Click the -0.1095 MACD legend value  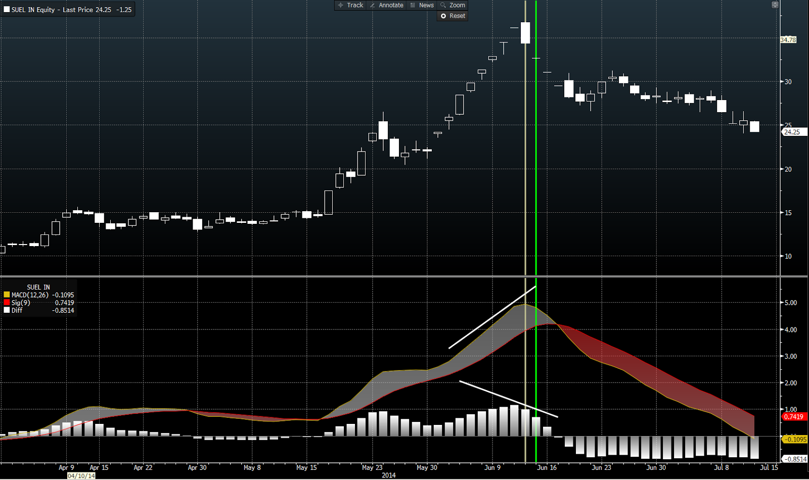pyautogui.click(x=63, y=295)
